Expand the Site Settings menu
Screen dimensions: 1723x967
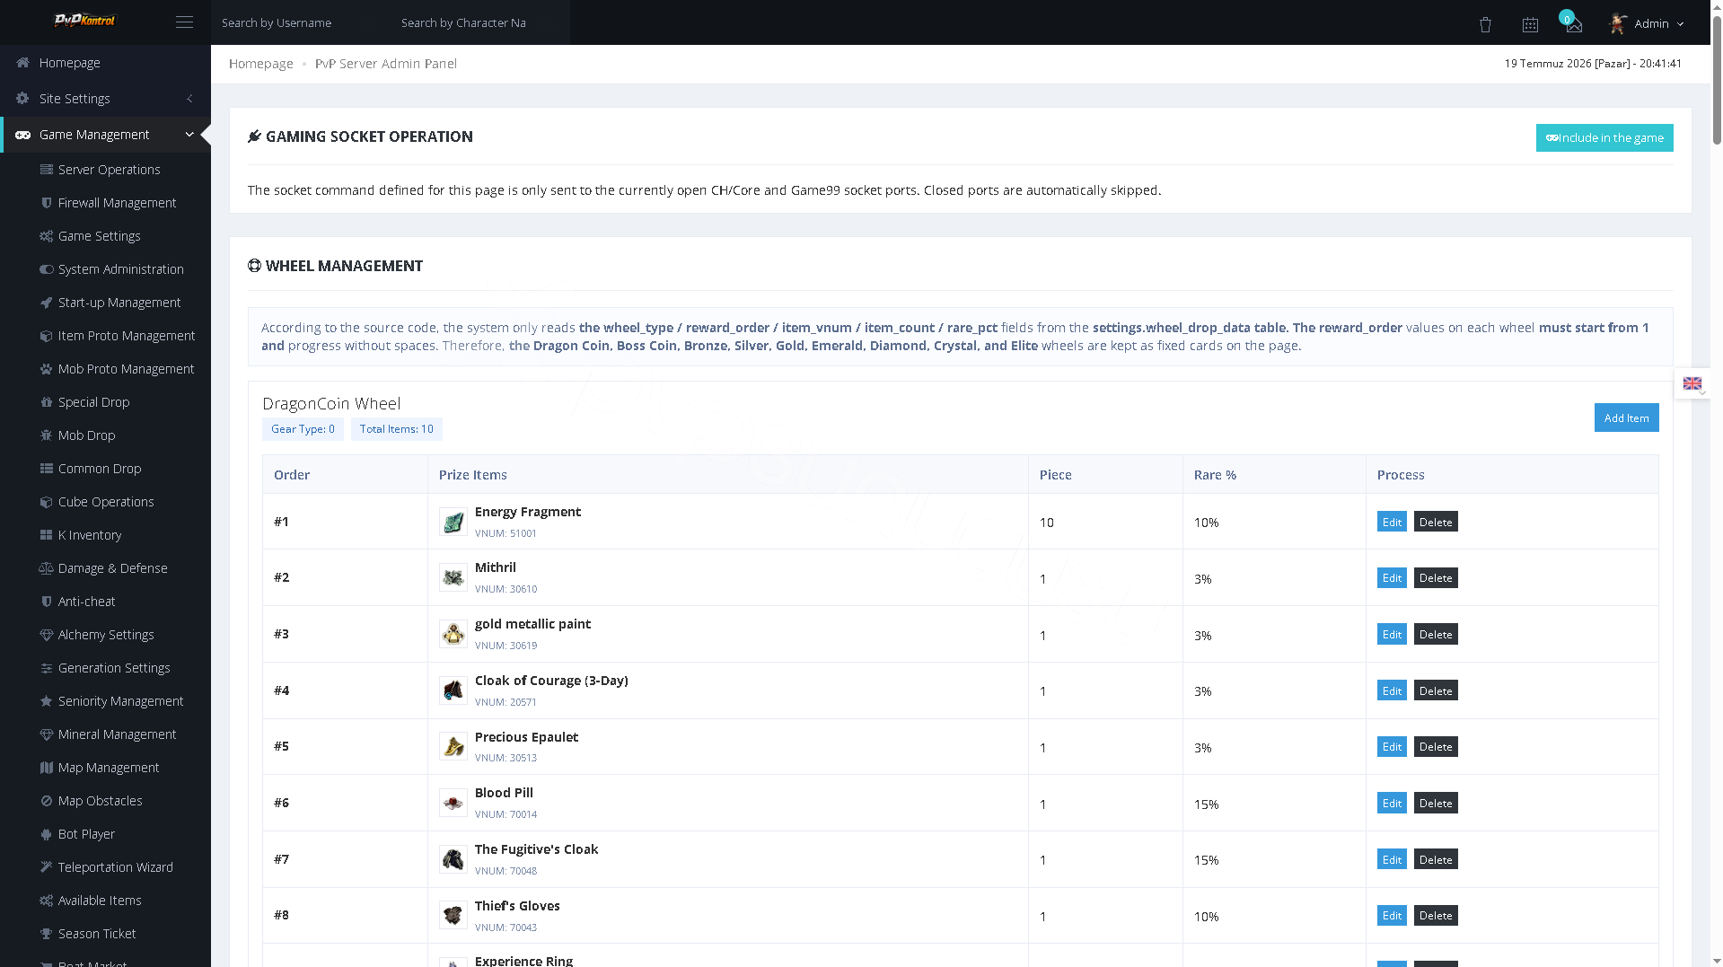[105, 99]
